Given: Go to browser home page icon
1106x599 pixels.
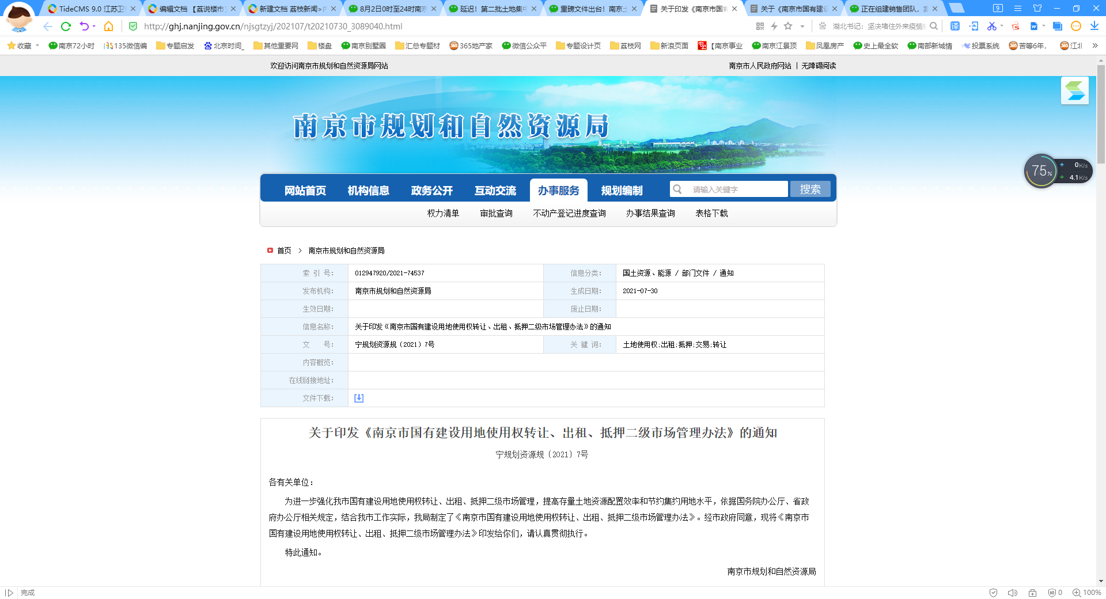Looking at the screenshot, I should point(108,26).
